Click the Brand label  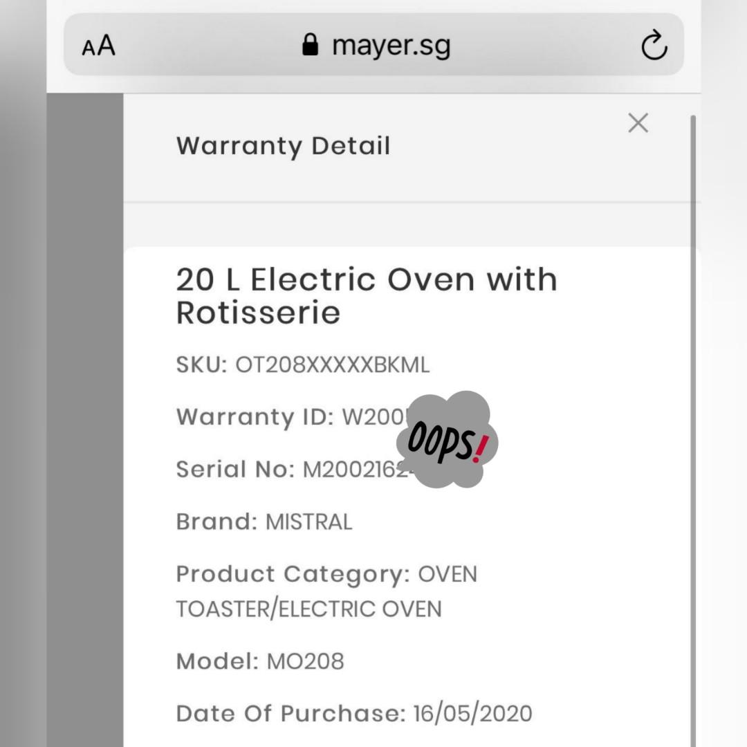[216, 522]
